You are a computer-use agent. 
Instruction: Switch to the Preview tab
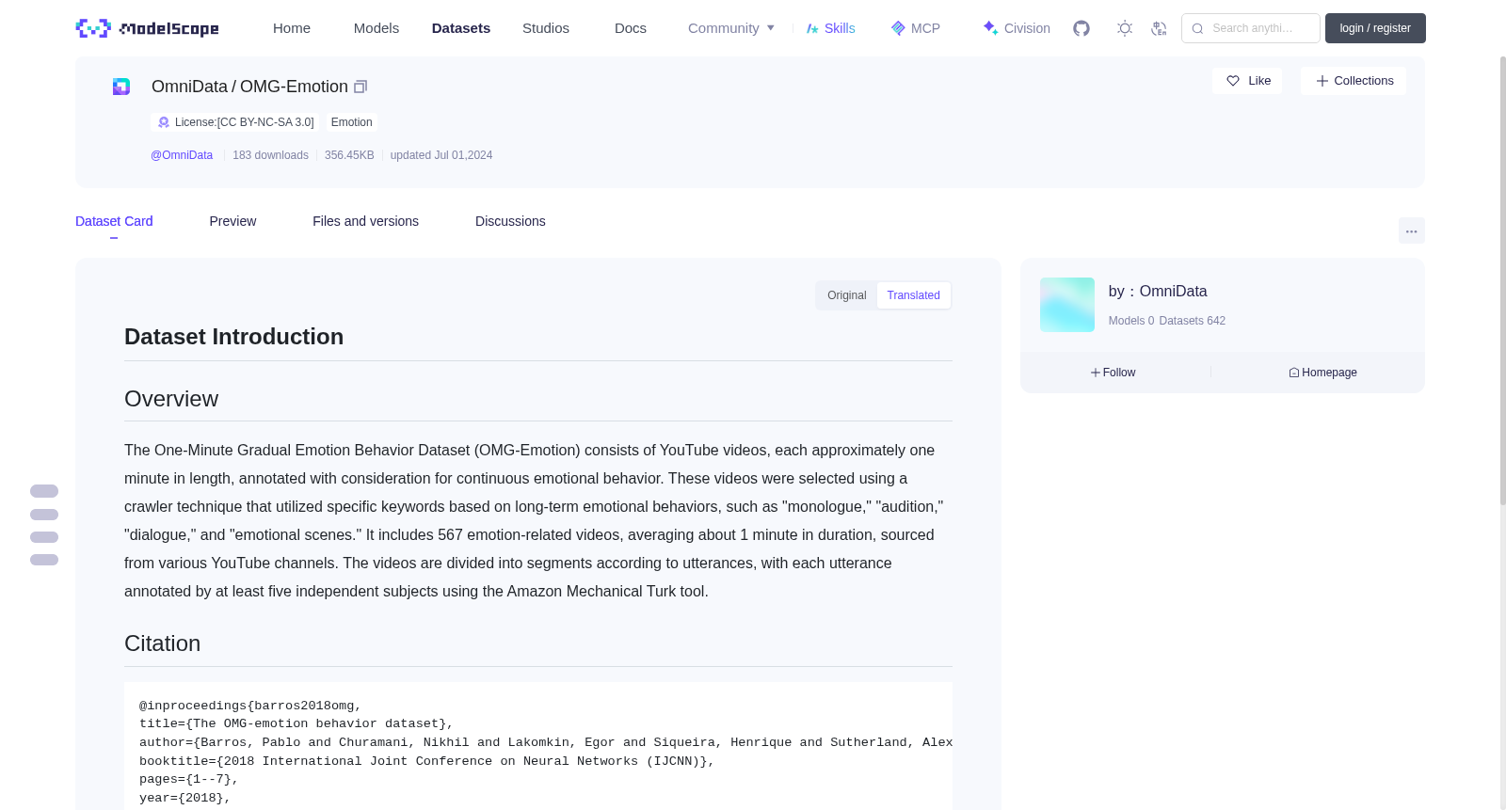click(x=232, y=221)
